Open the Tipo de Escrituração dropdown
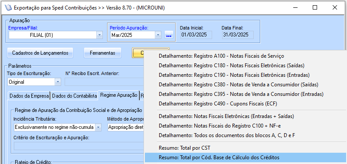Screen dimensions: 347x164 point(58,82)
